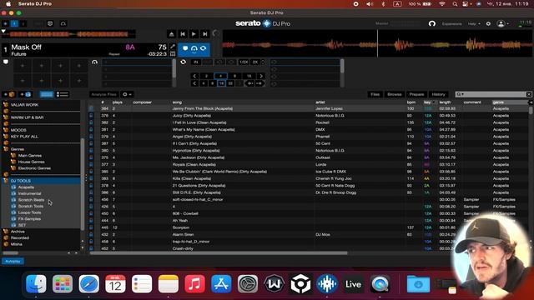The height and width of the screenshot is (300, 534).
Task: Select auto loop length 8 in the top row
Action: click(x=234, y=76)
